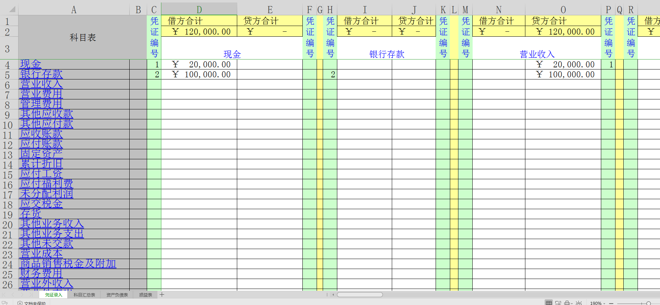The height and width of the screenshot is (305, 660).
Task: Open the 应付福利费 account link
Action: pyautogui.click(x=47, y=184)
